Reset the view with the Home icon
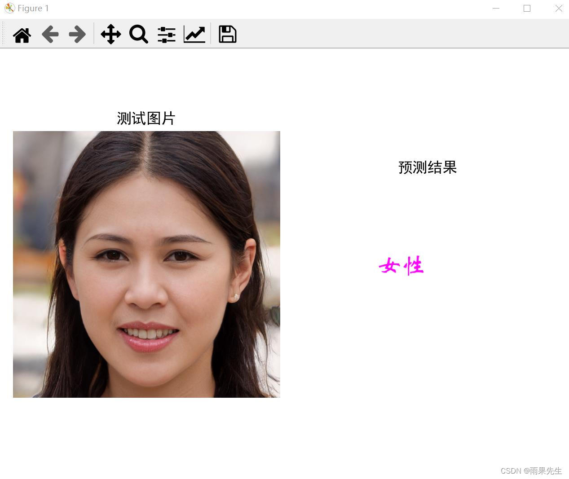Viewport: 569px width, 479px height. (22, 35)
